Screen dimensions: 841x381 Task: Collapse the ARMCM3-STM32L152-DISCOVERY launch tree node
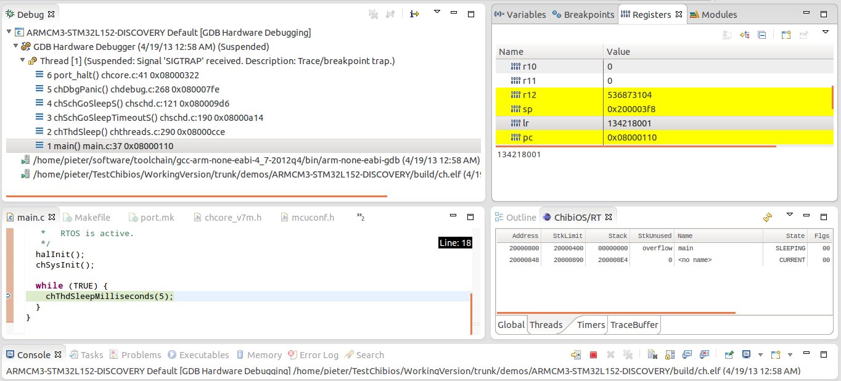click(x=9, y=33)
